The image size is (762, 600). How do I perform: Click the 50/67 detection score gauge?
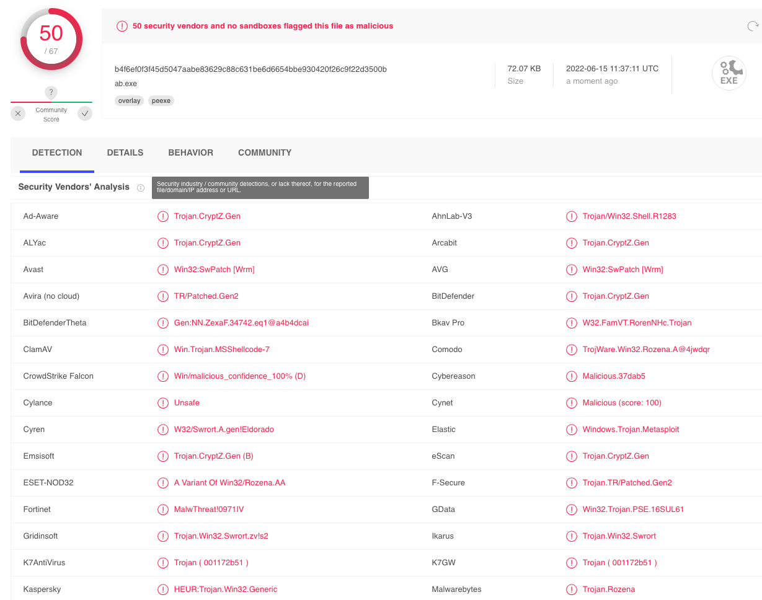click(51, 39)
